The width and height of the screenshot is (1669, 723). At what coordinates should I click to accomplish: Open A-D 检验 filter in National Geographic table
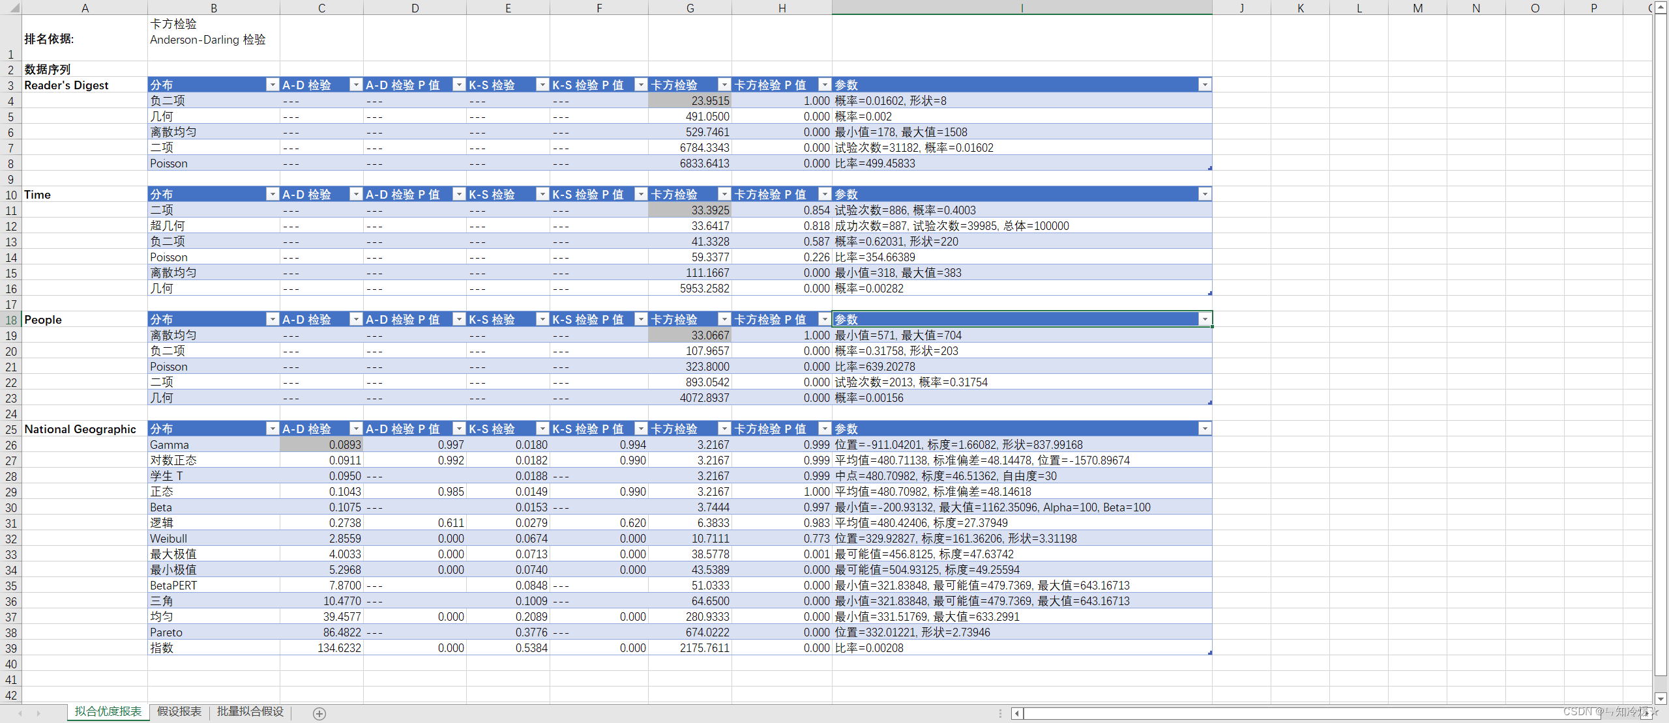pos(355,429)
